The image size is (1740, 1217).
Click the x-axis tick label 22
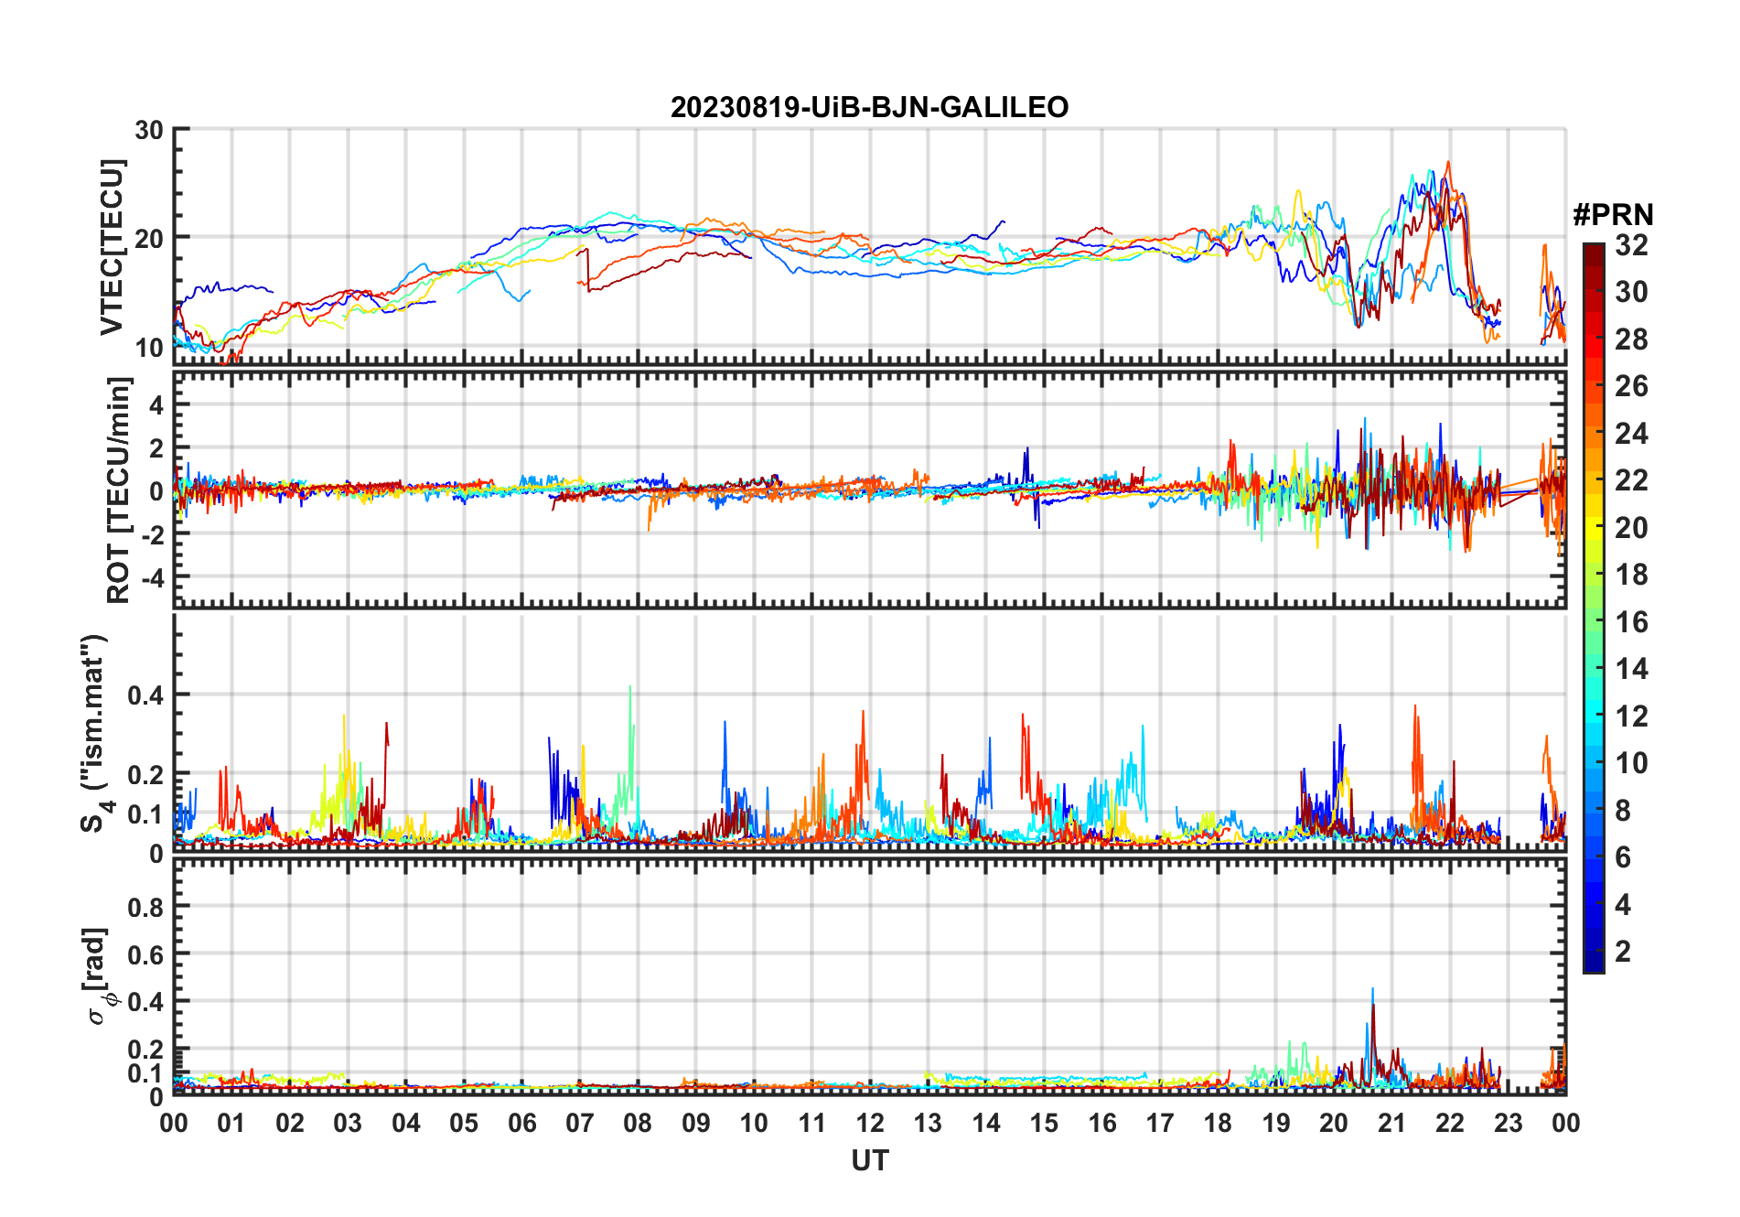[1450, 1123]
